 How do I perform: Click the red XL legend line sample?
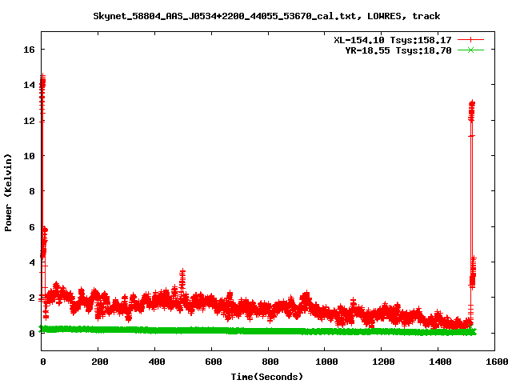[470, 40]
